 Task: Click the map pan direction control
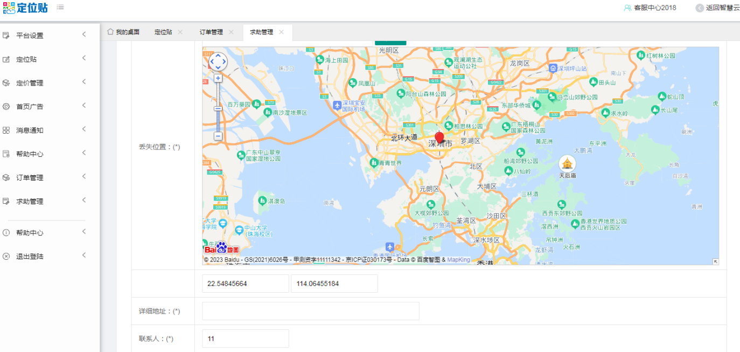pos(218,61)
